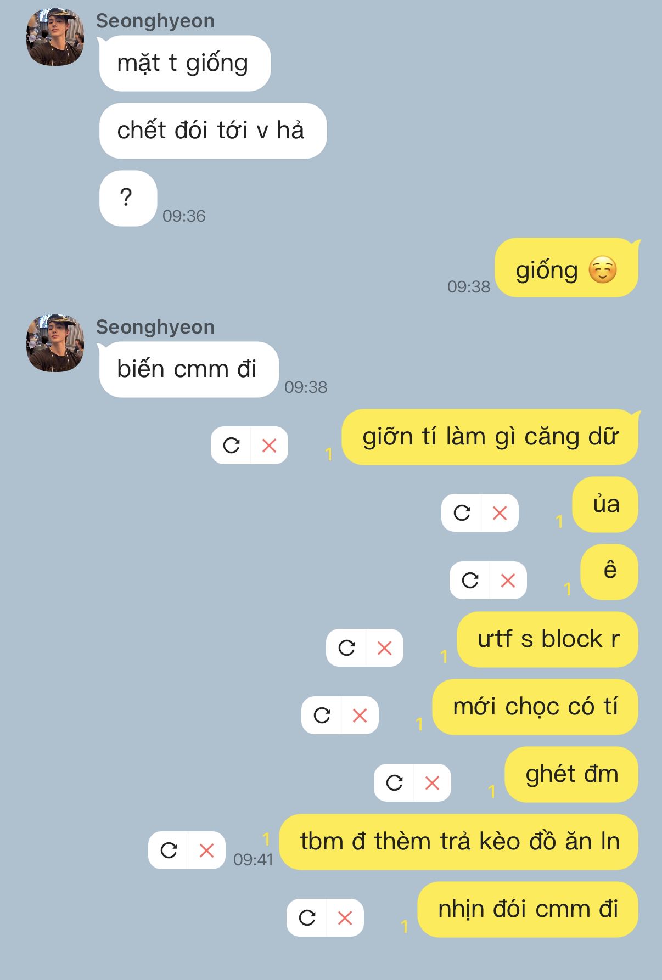
Task: Cancel the unsent 'ủa' message
Action: pyautogui.click(x=500, y=512)
